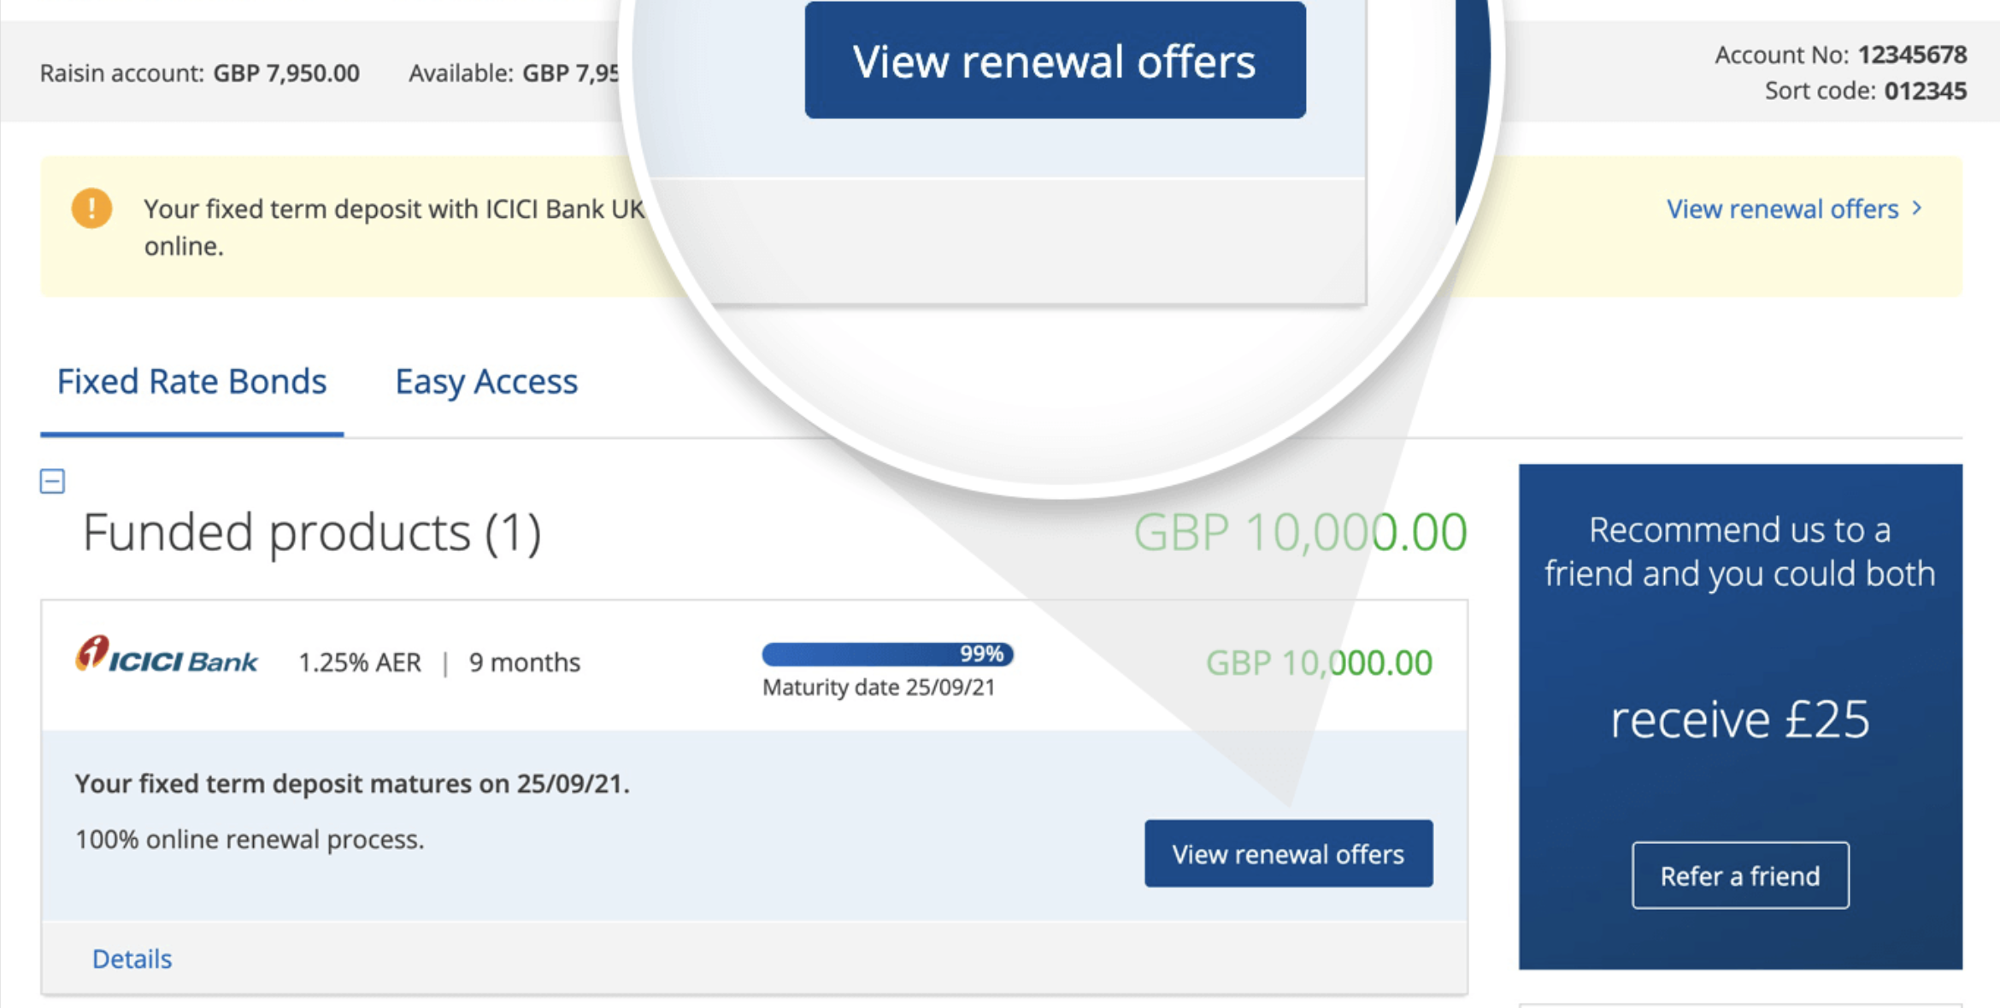Click account number 12345678
This screenshot has height=1008, width=2000.
coord(1912,55)
